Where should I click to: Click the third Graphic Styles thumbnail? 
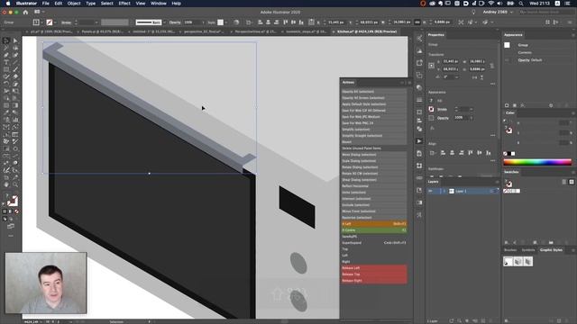tap(528, 261)
